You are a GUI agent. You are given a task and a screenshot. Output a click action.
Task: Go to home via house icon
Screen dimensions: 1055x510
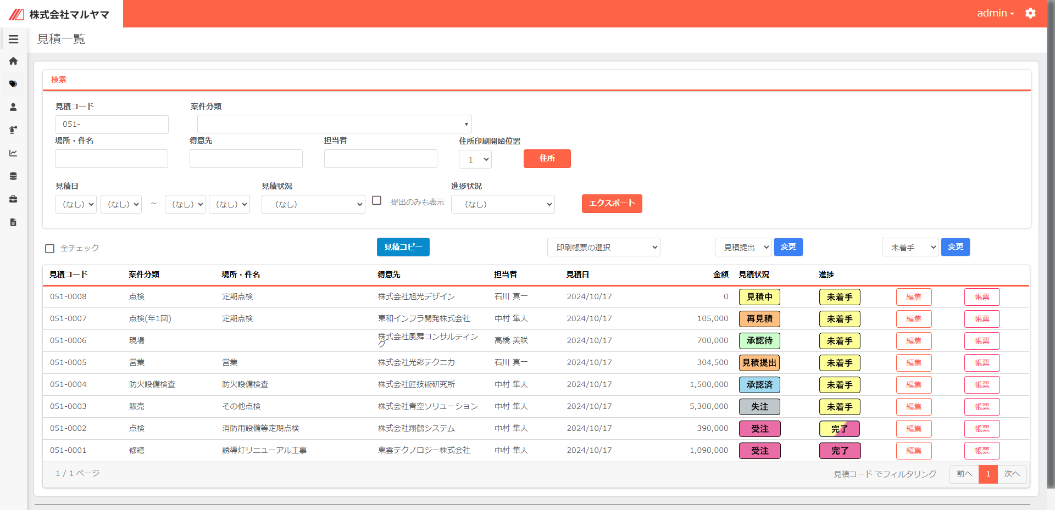[x=13, y=61]
